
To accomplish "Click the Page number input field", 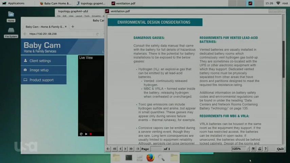I will [156, 149].
